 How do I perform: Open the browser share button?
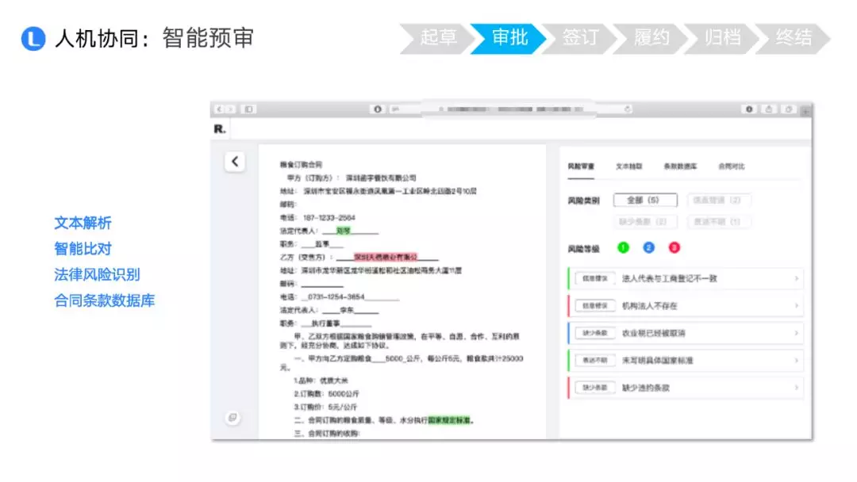pyautogui.click(x=769, y=109)
